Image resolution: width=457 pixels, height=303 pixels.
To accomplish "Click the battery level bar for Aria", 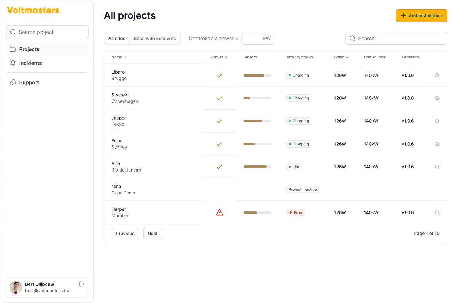I will click(x=257, y=167).
